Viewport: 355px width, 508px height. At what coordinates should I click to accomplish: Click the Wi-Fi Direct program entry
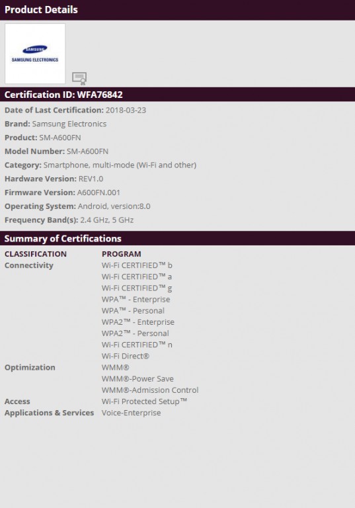click(x=126, y=356)
